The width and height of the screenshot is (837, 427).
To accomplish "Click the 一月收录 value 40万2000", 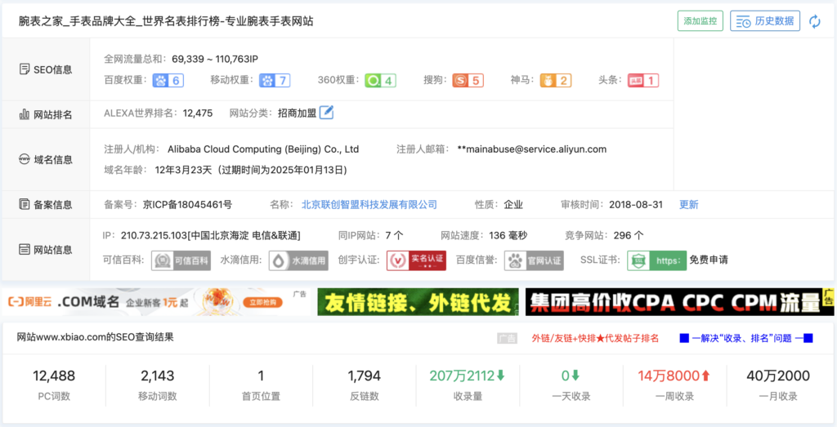I will point(778,376).
